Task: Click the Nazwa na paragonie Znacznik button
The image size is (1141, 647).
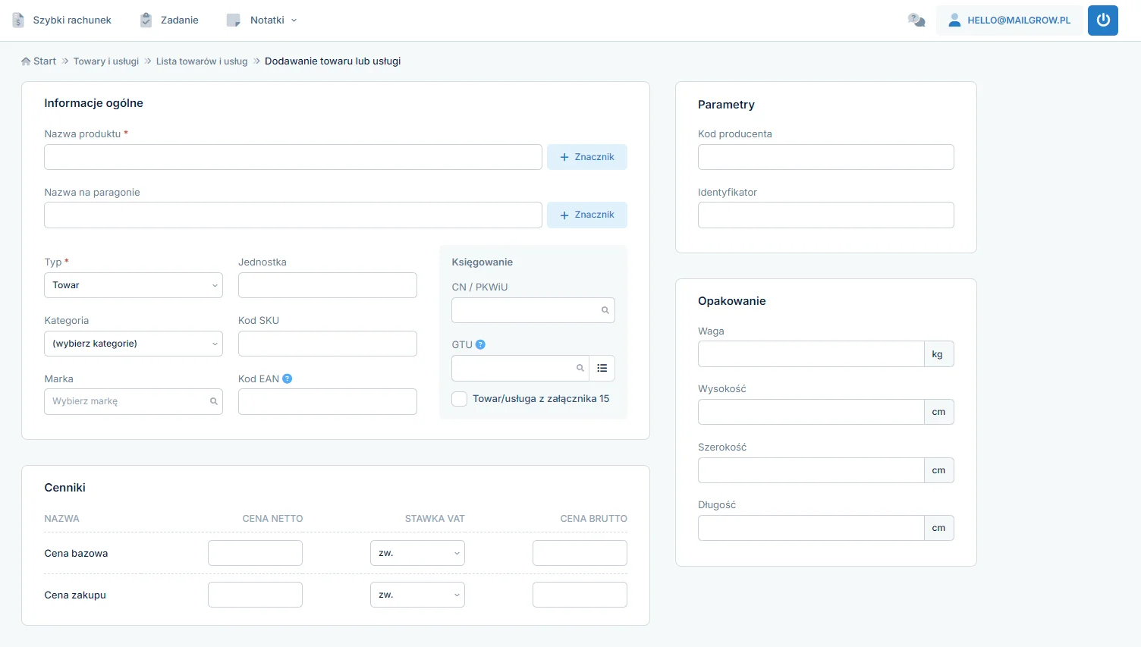Action: (x=586, y=215)
